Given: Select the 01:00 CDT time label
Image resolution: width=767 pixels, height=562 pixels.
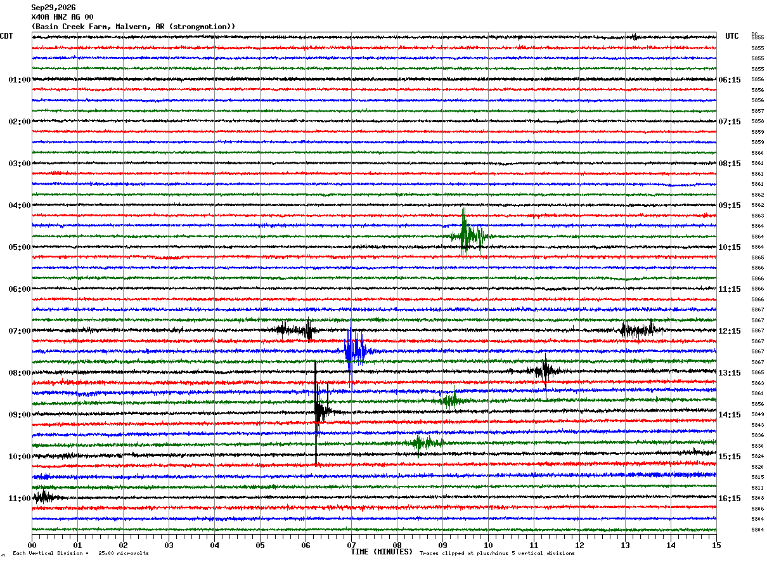Looking at the screenshot, I should (x=20, y=80).
